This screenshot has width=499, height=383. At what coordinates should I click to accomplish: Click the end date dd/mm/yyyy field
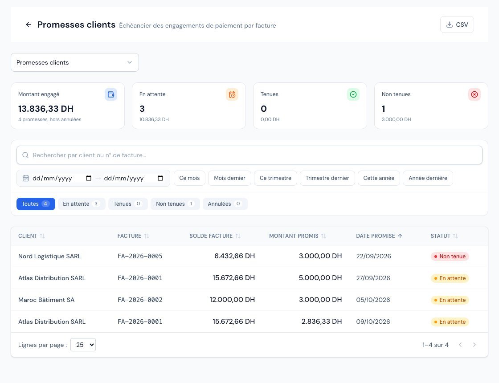pyautogui.click(x=134, y=178)
